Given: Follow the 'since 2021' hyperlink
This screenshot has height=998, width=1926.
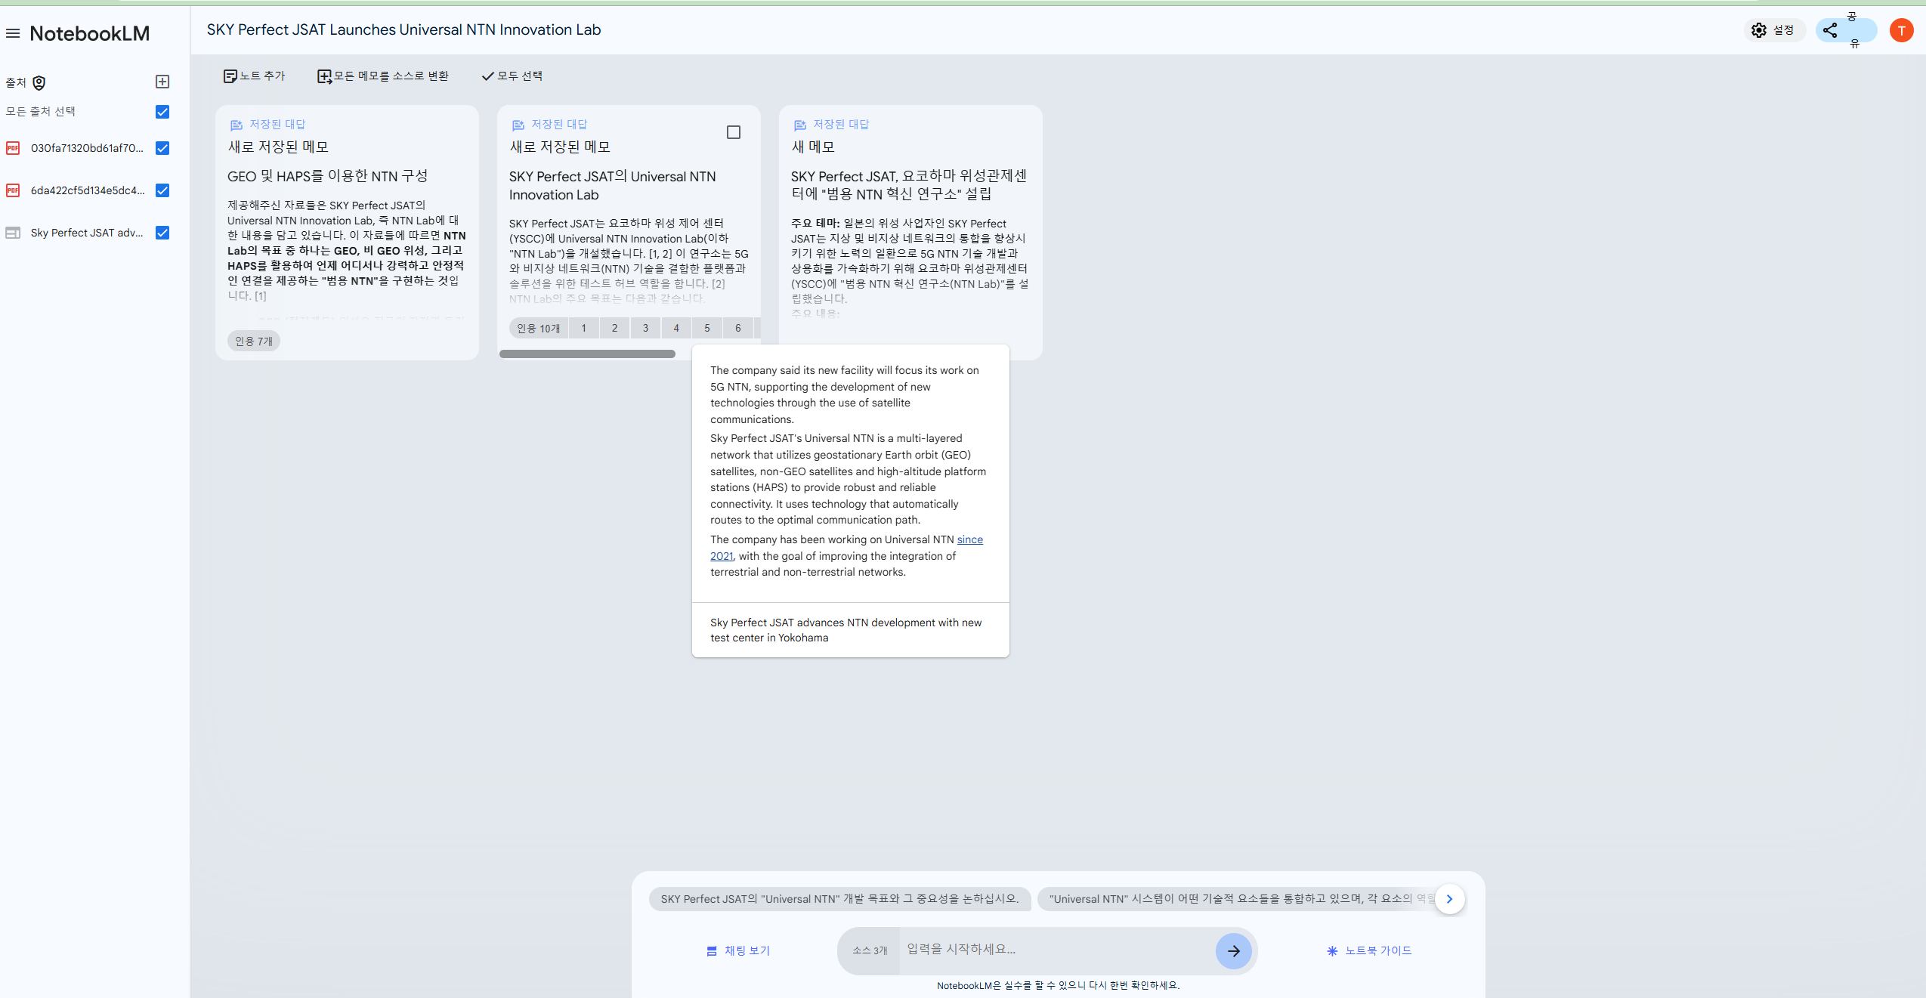Looking at the screenshot, I should click(969, 539).
